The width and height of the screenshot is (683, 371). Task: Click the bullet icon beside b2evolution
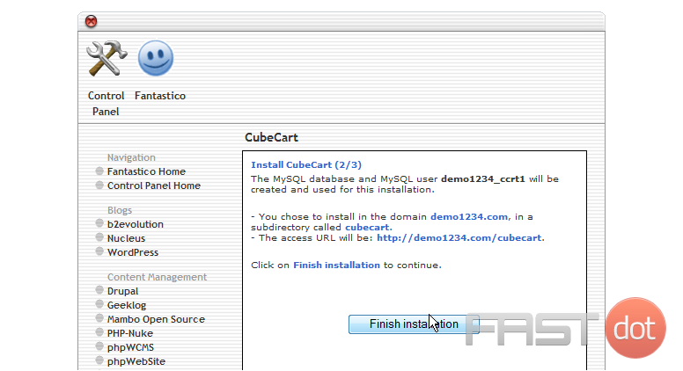coord(99,223)
